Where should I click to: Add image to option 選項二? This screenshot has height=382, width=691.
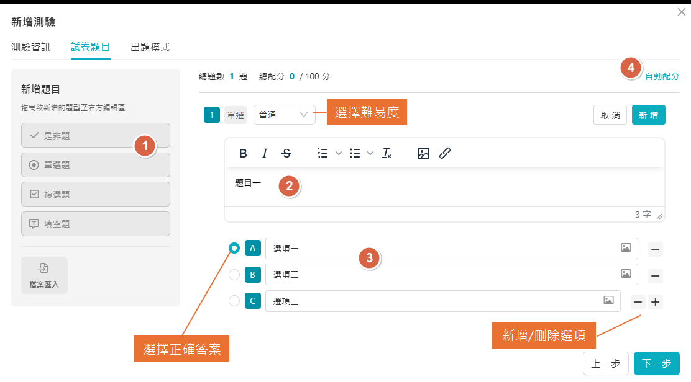click(626, 273)
